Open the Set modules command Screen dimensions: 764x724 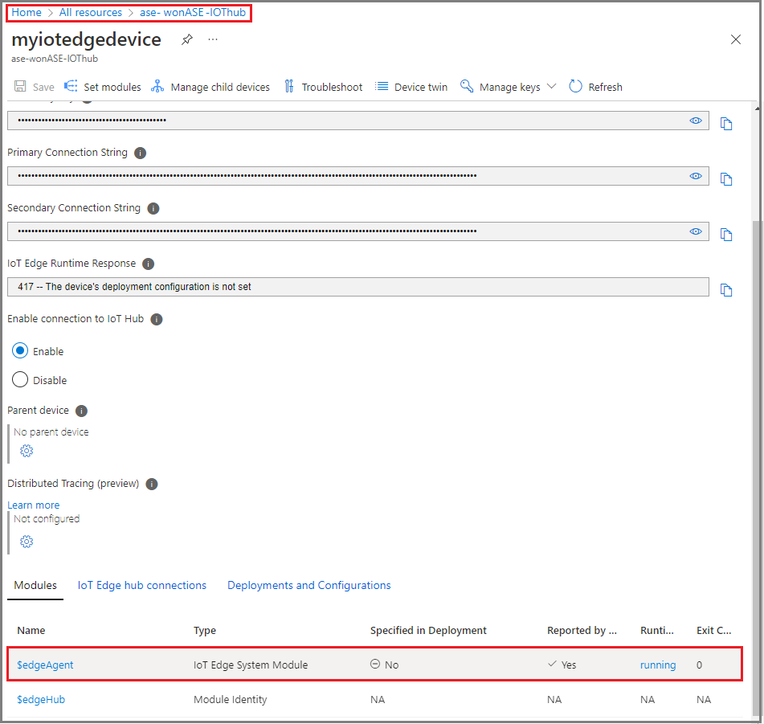click(103, 87)
